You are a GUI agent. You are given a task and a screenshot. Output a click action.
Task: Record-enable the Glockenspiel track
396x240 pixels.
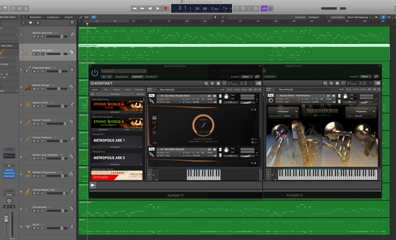(42, 211)
